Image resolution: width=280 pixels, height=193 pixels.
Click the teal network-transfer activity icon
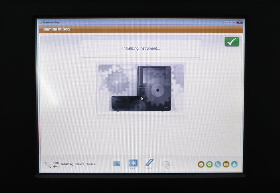click(x=218, y=164)
